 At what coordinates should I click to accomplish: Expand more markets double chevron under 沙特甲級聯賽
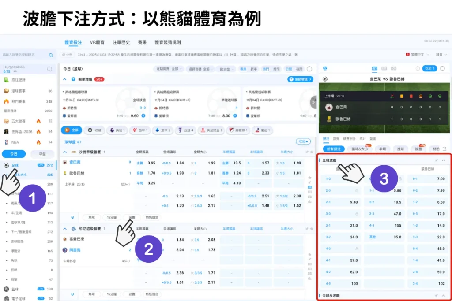point(72,217)
